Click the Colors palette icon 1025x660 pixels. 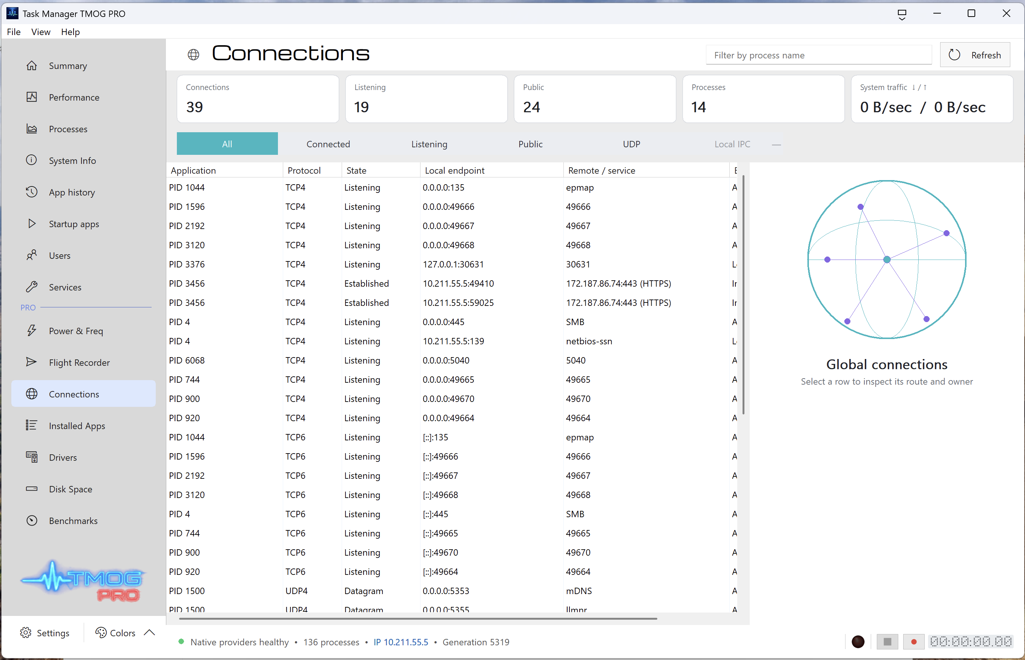pyautogui.click(x=101, y=632)
